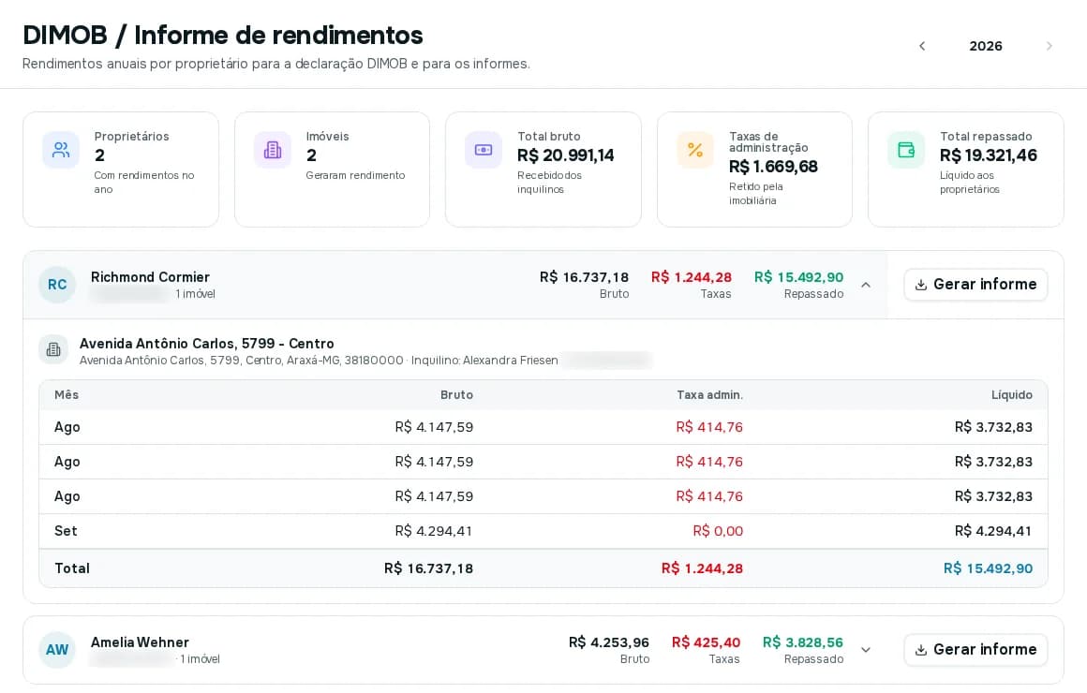Screen dimensions: 1087x693
Task: Click the table total líquido R$ 15.492,90
Action: [988, 568]
